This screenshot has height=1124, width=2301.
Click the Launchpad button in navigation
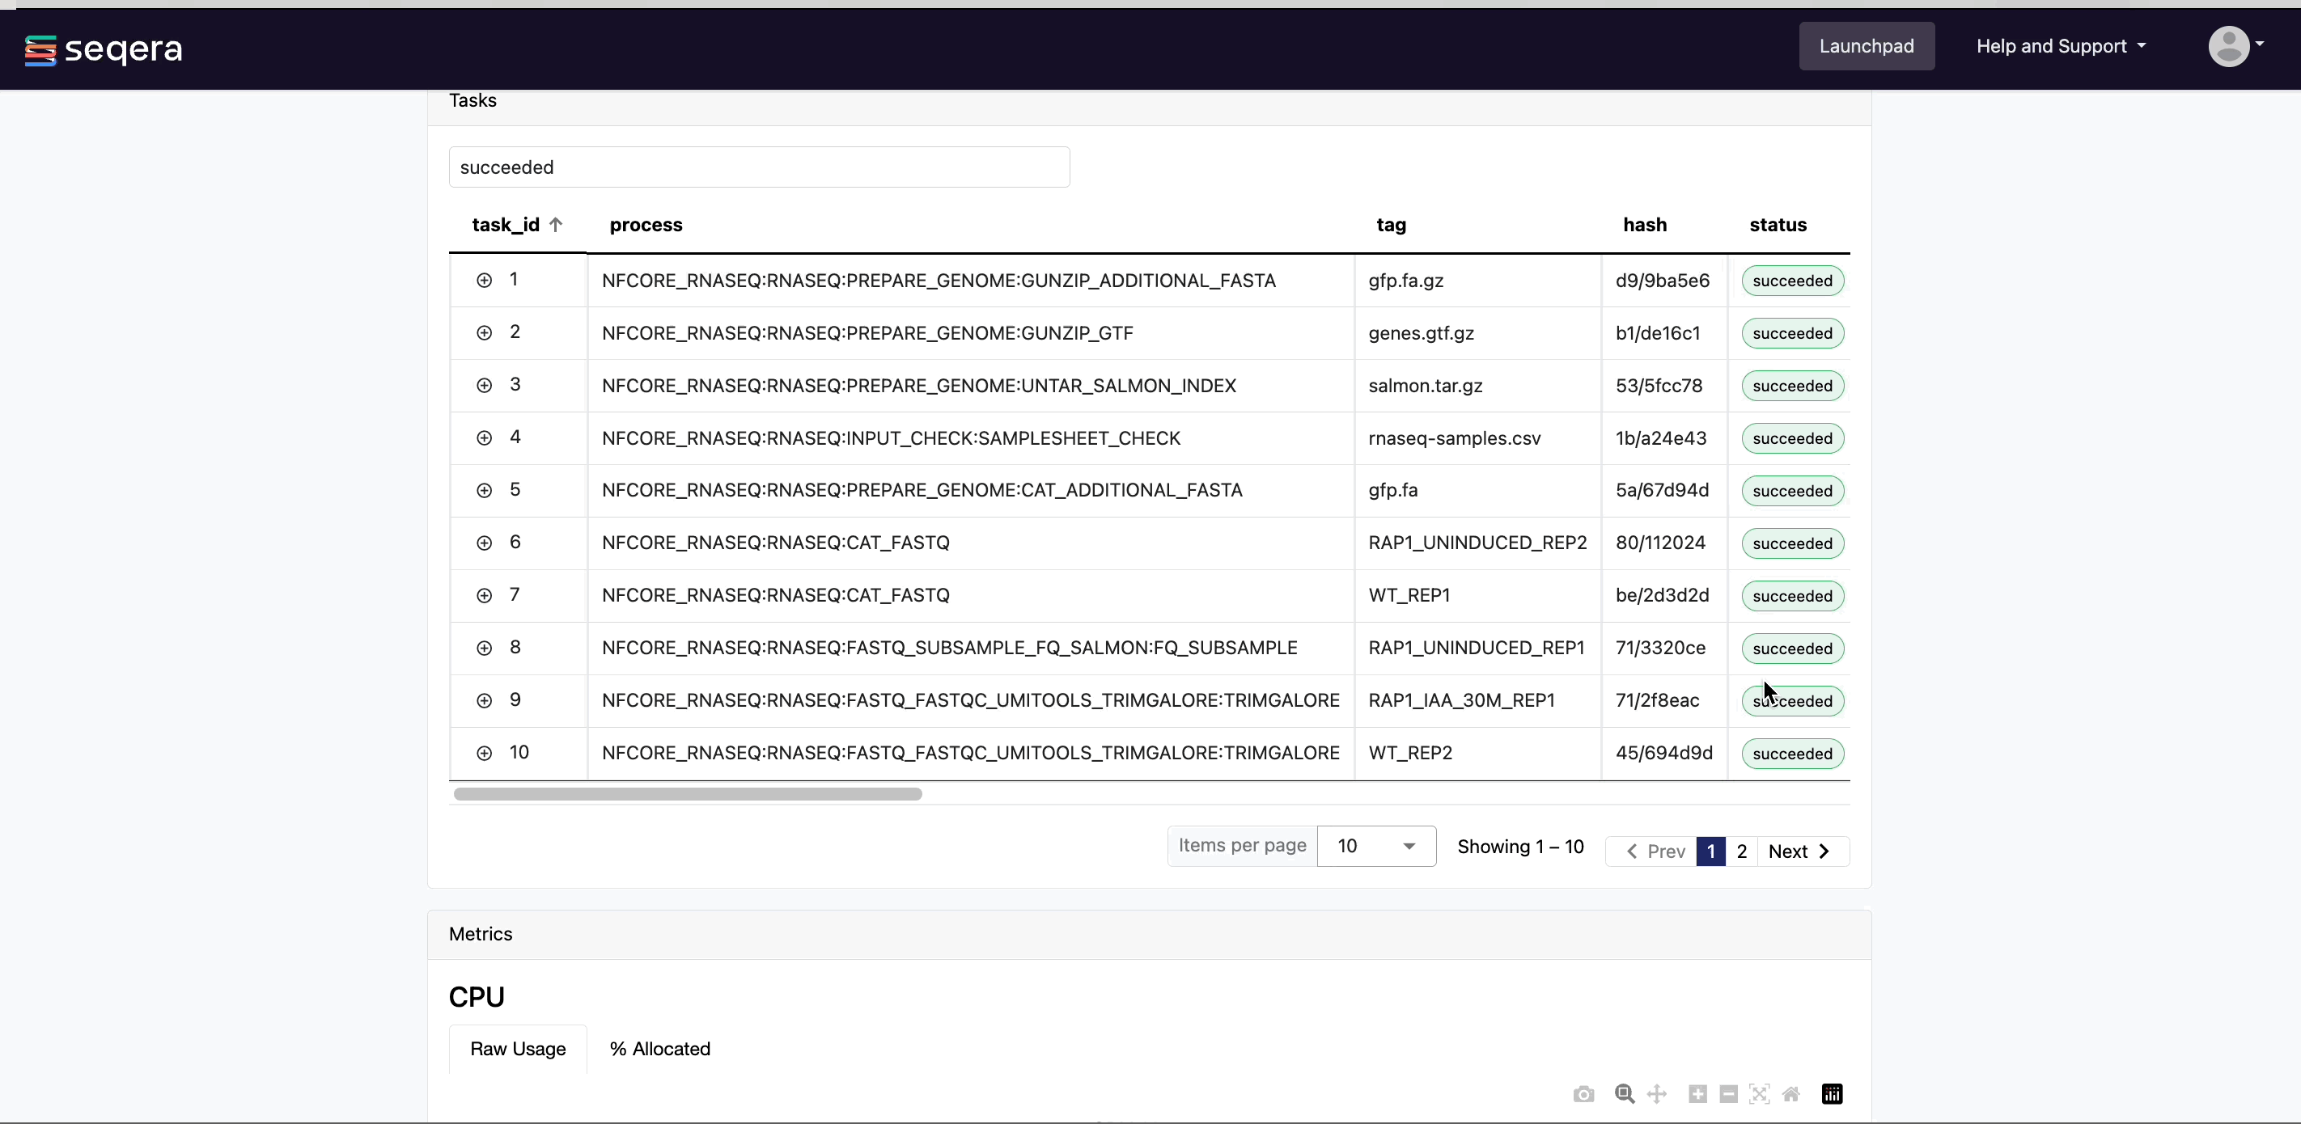click(x=1867, y=45)
